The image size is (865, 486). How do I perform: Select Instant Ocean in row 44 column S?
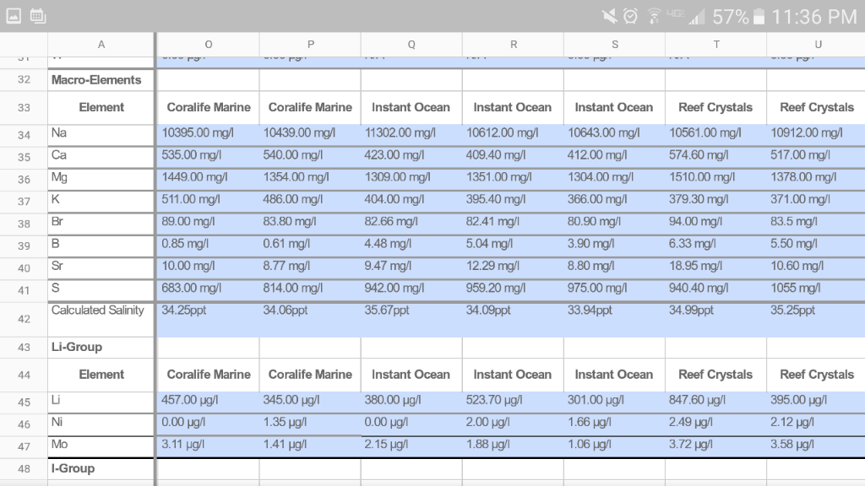point(615,375)
